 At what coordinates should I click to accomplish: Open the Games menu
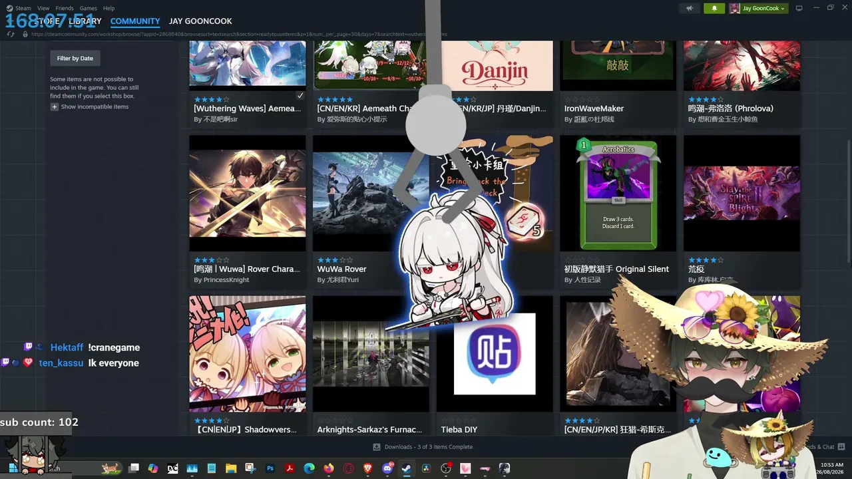click(x=88, y=8)
